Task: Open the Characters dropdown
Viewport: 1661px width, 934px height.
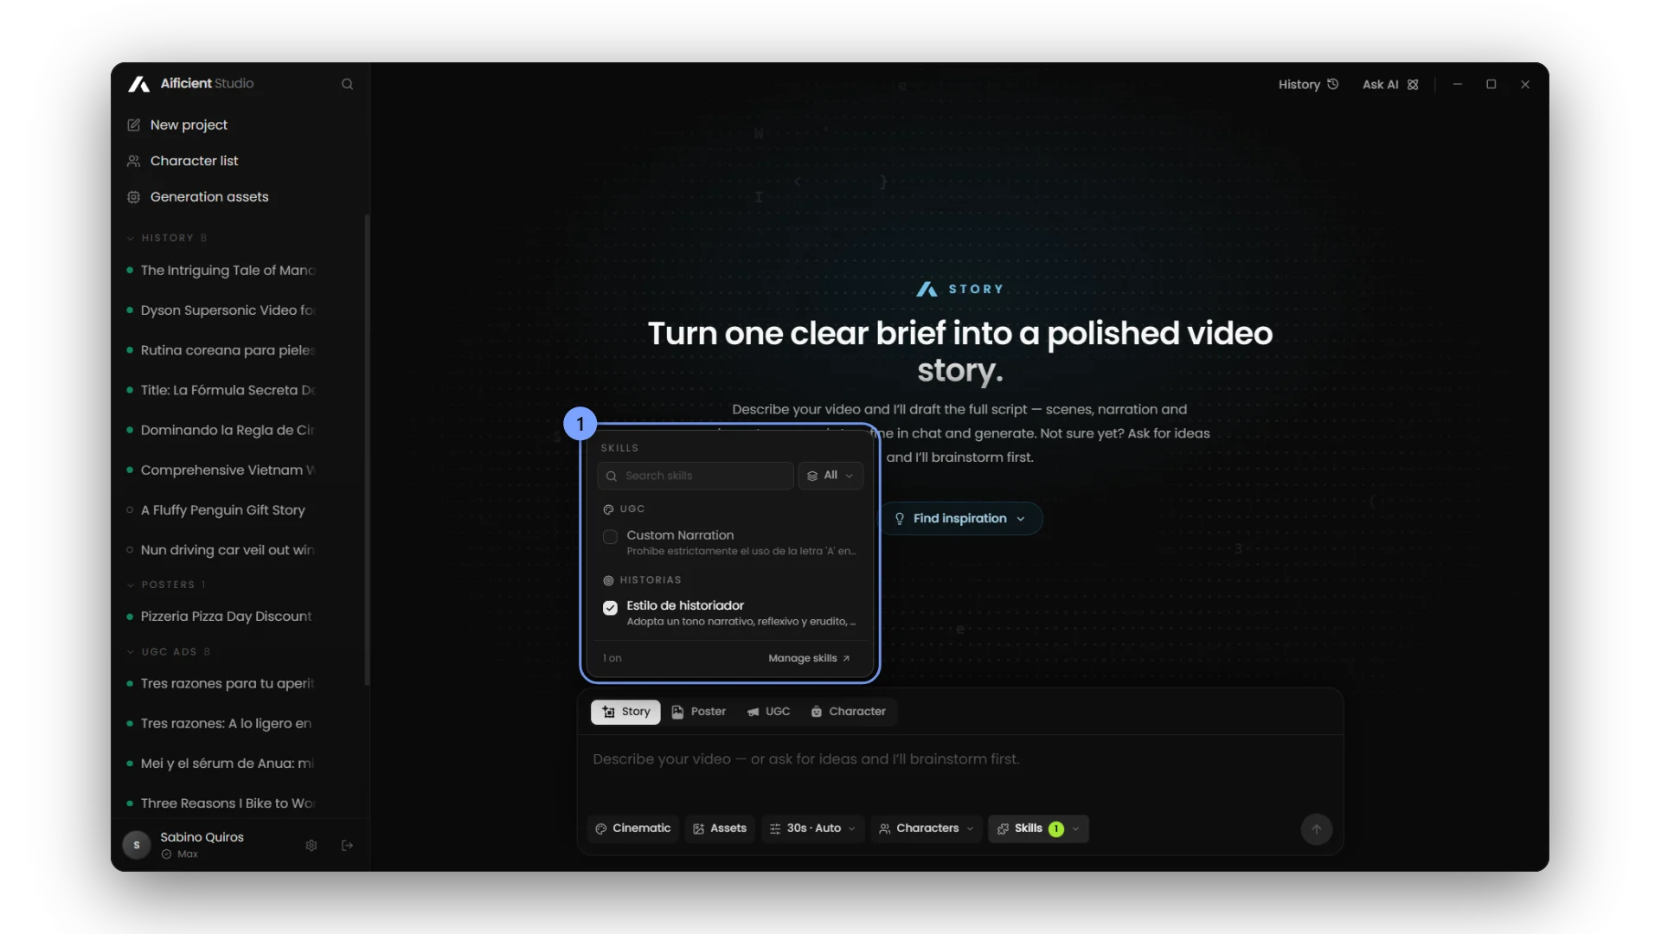Action: (927, 828)
